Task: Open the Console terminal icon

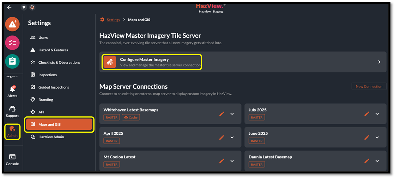Action: (12, 157)
